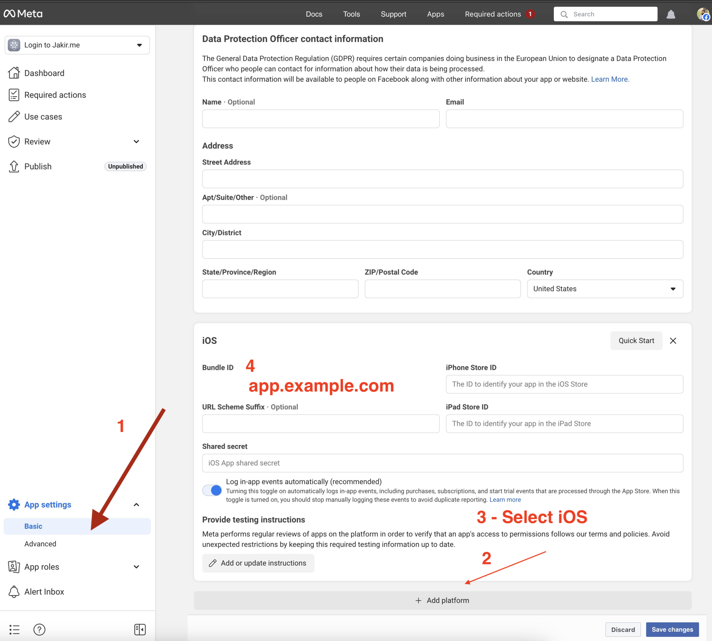Click the Add platform button
This screenshot has height=641, width=712.
click(x=443, y=600)
